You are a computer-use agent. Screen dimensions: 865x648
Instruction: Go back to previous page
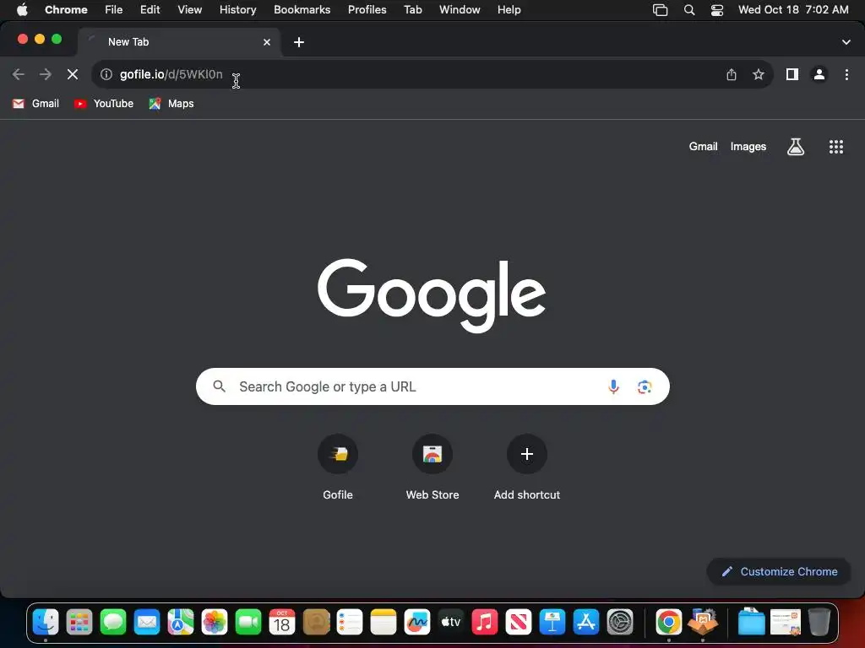(19, 74)
